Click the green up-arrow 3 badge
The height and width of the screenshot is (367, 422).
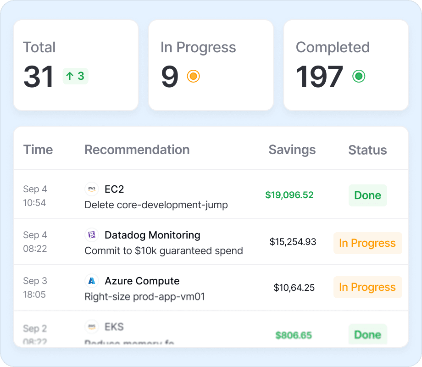pyautogui.click(x=75, y=76)
